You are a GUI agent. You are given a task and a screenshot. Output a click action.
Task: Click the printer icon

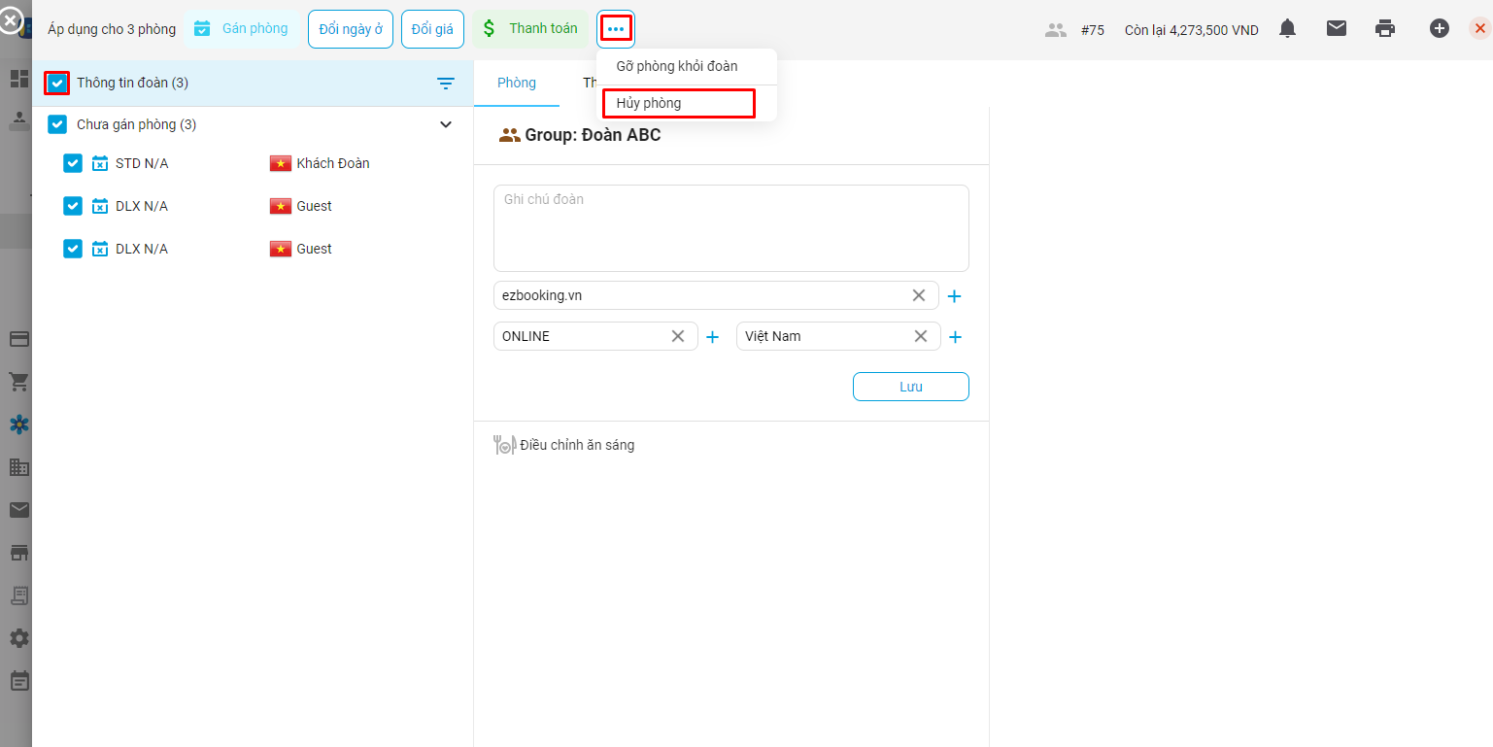[1385, 29]
